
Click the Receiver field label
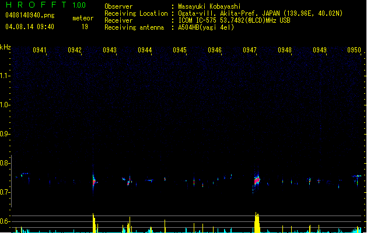point(118,20)
